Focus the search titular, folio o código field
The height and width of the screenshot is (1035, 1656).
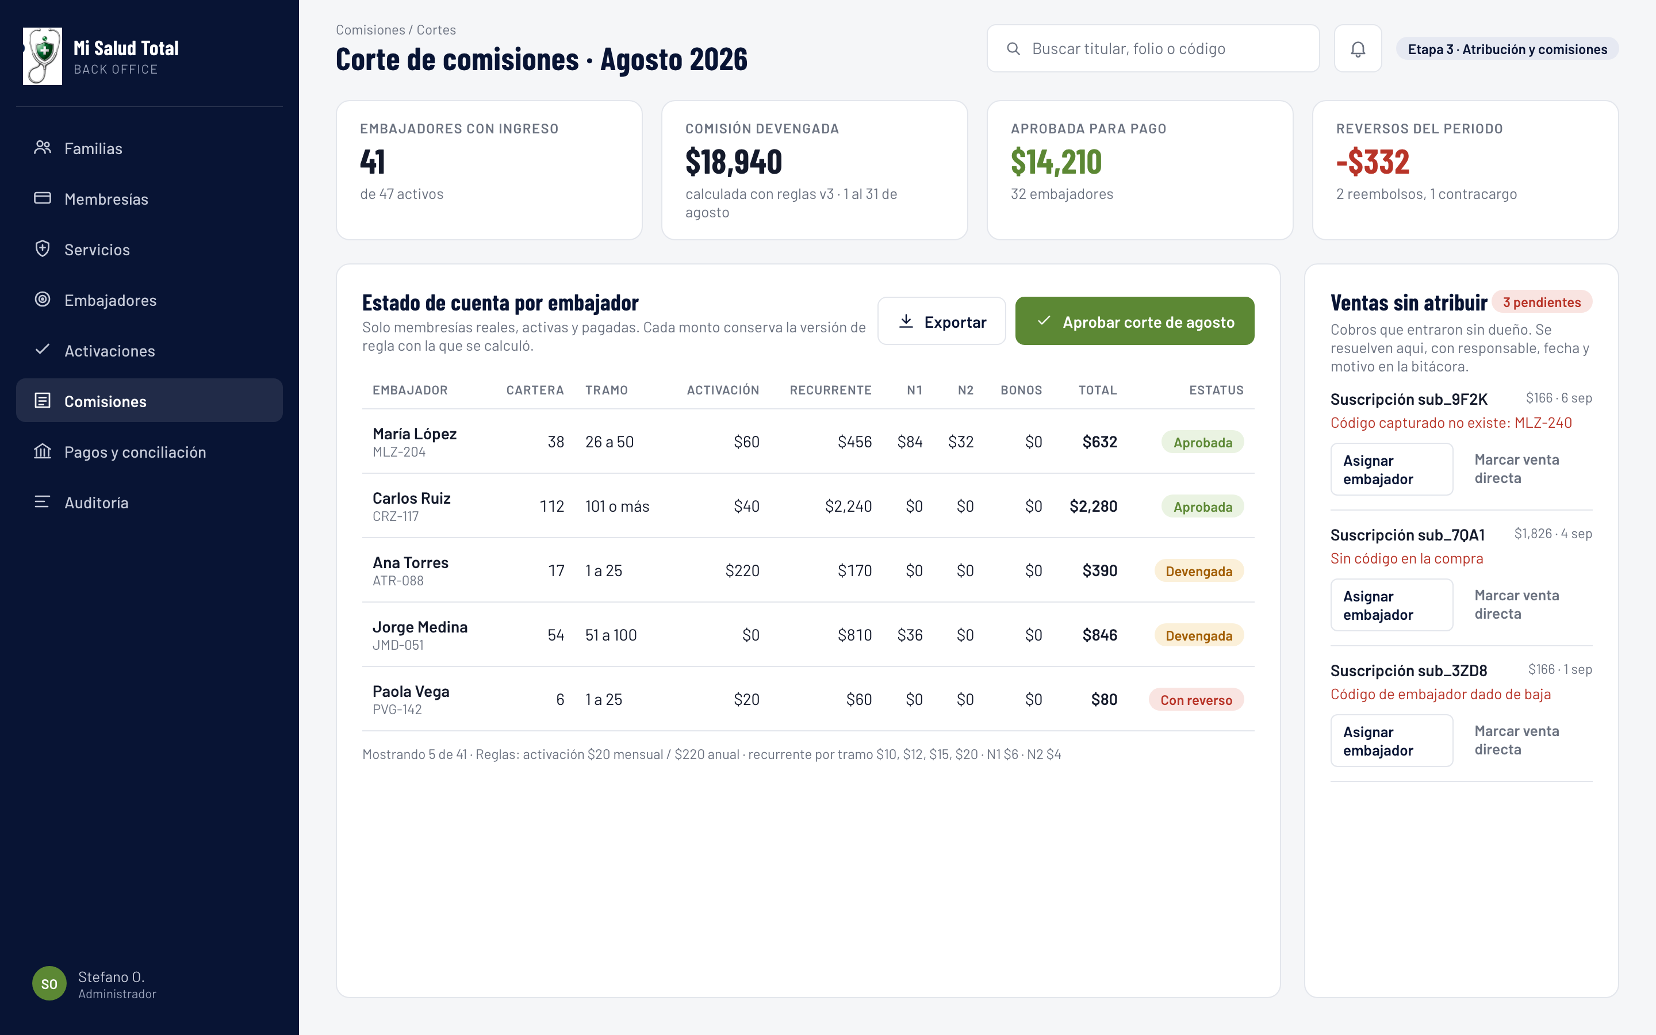[1153, 49]
